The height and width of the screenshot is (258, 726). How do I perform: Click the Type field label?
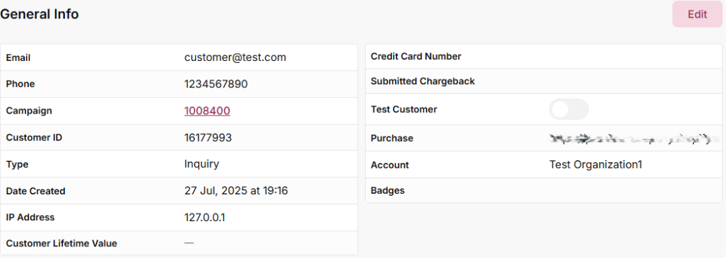17,164
